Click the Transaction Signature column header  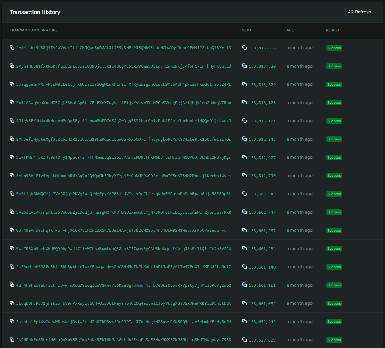pos(34,30)
